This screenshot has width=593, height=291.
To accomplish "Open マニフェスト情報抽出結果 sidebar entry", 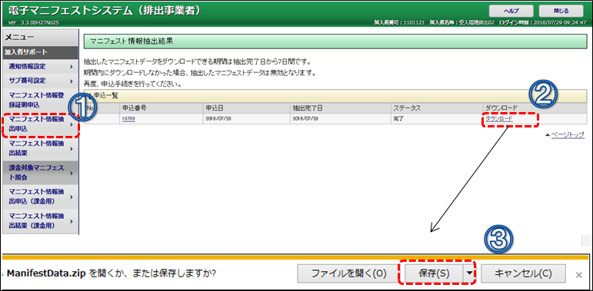I will tap(40, 149).
